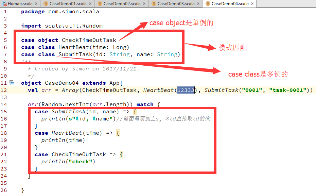
Task: Click Long type on line 6
Action: point(120,47)
